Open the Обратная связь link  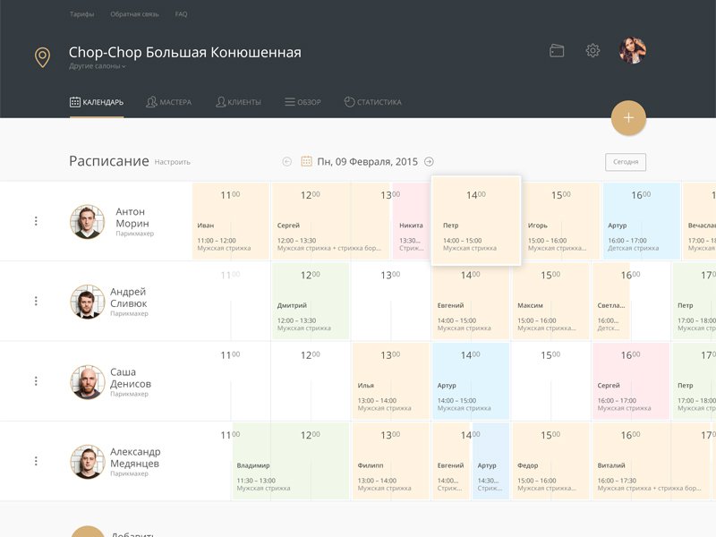[134, 14]
